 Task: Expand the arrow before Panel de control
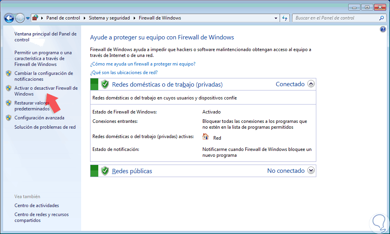42,18
